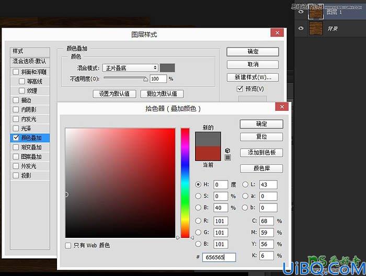The height and width of the screenshot is (276, 366).
Task: Click the rainbow hue slider strip
Action: pyautogui.click(x=185, y=183)
